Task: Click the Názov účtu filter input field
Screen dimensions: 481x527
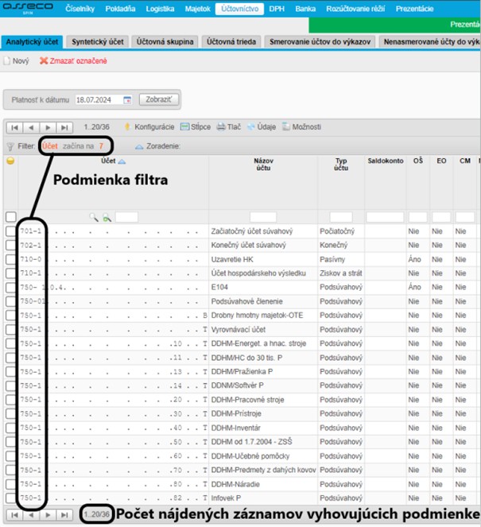Action: 263,217
